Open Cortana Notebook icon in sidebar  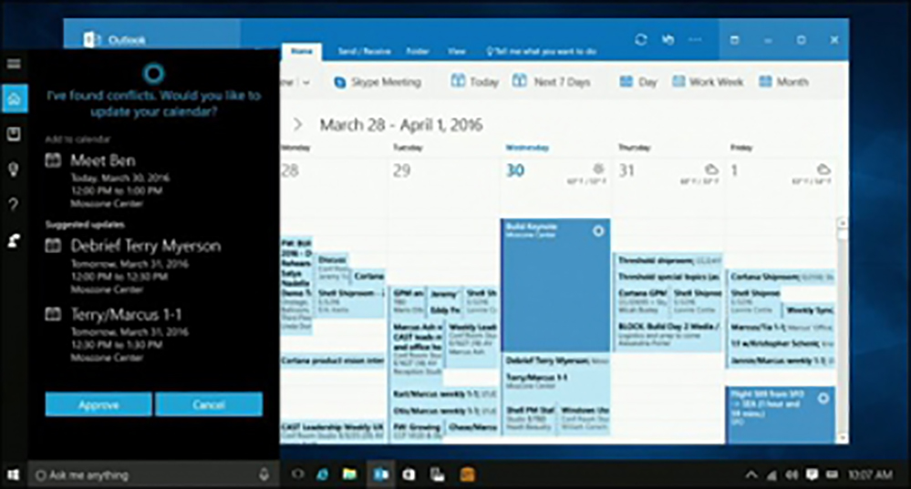(14, 135)
